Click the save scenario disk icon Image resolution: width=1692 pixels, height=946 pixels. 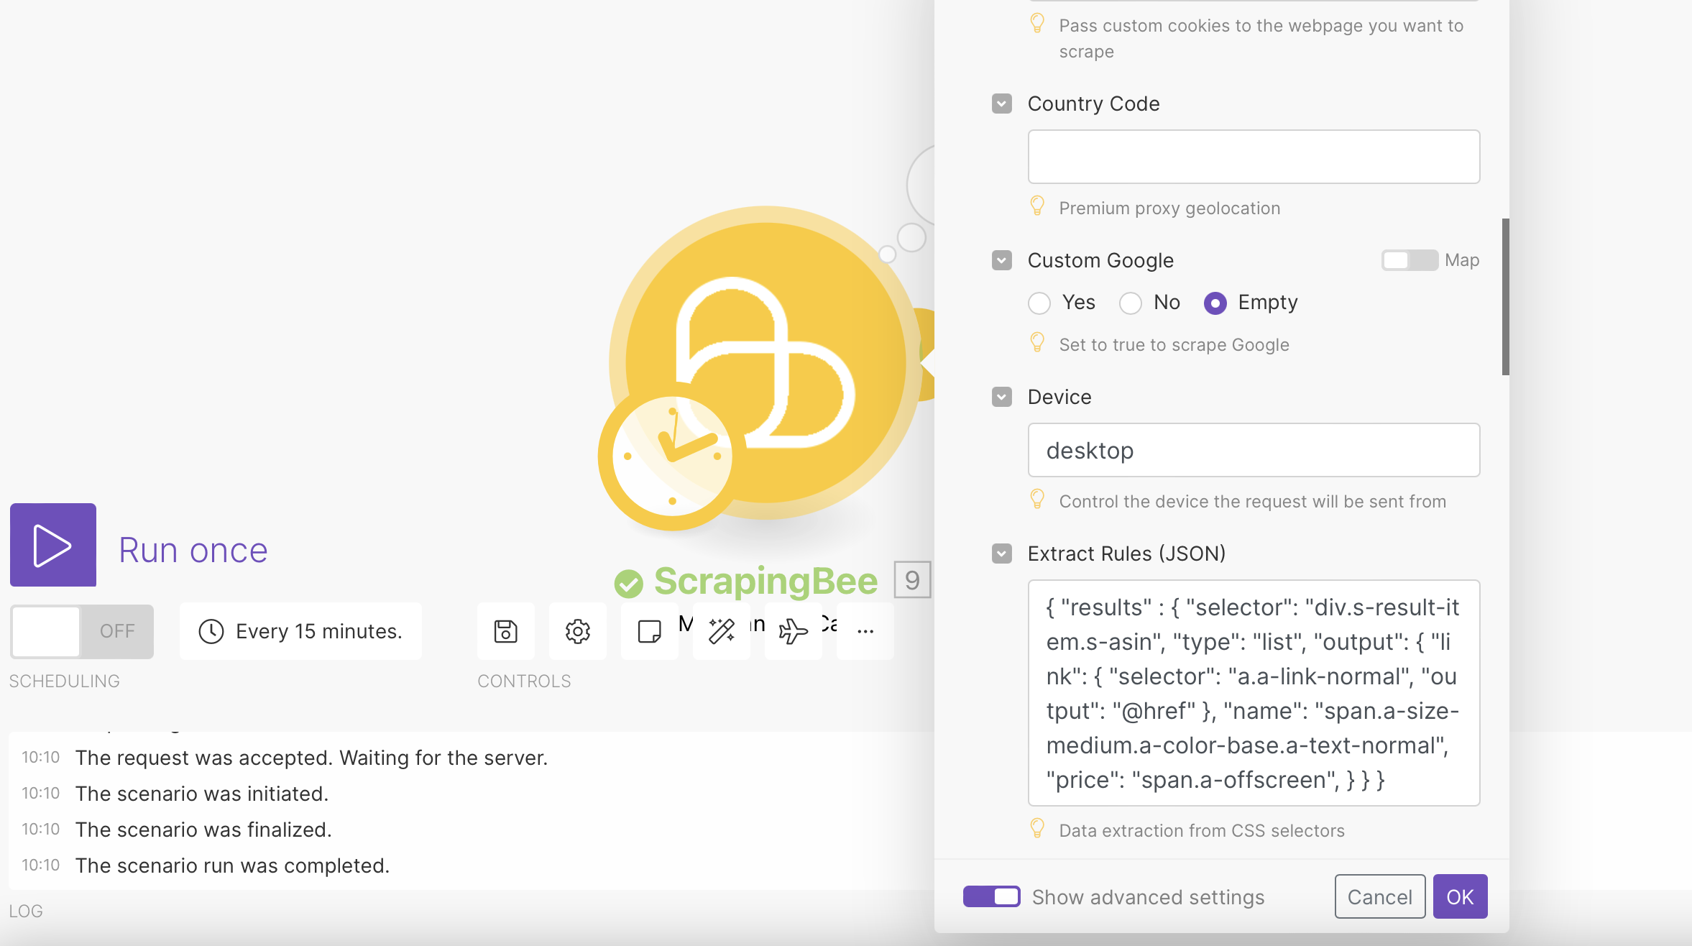[x=506, y=631]
